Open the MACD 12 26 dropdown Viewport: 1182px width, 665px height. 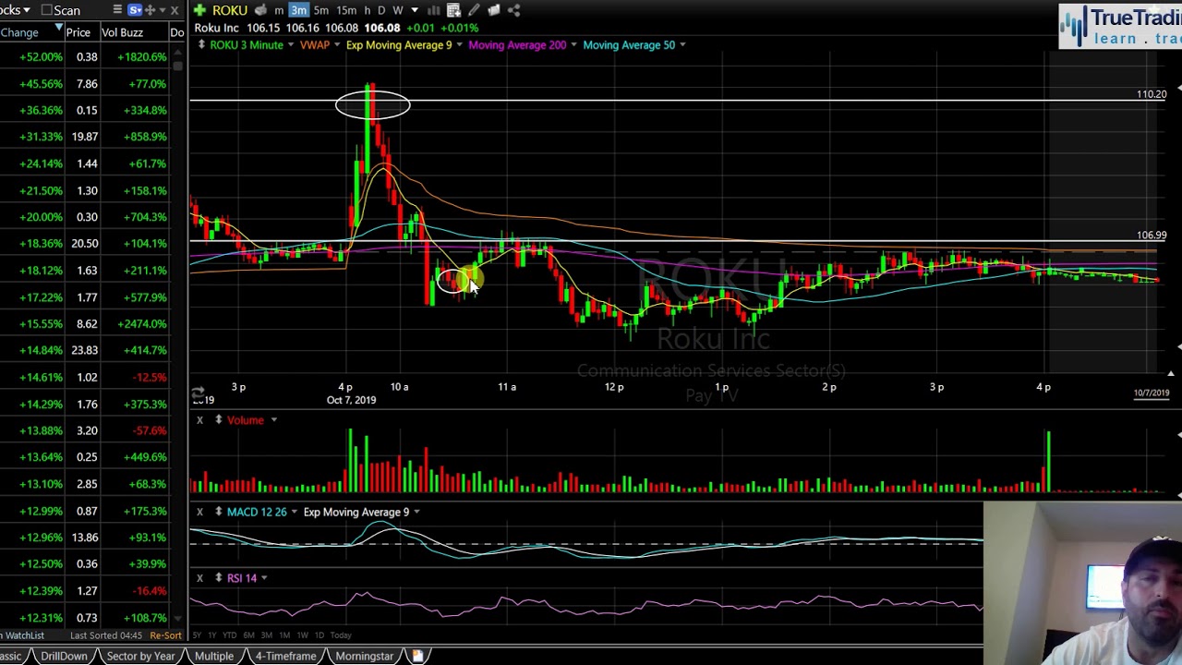click(294, 512)
